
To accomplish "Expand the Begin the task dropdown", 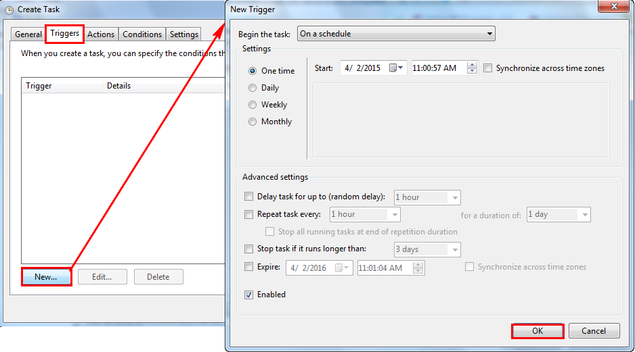I will click(x=396, y=34).
